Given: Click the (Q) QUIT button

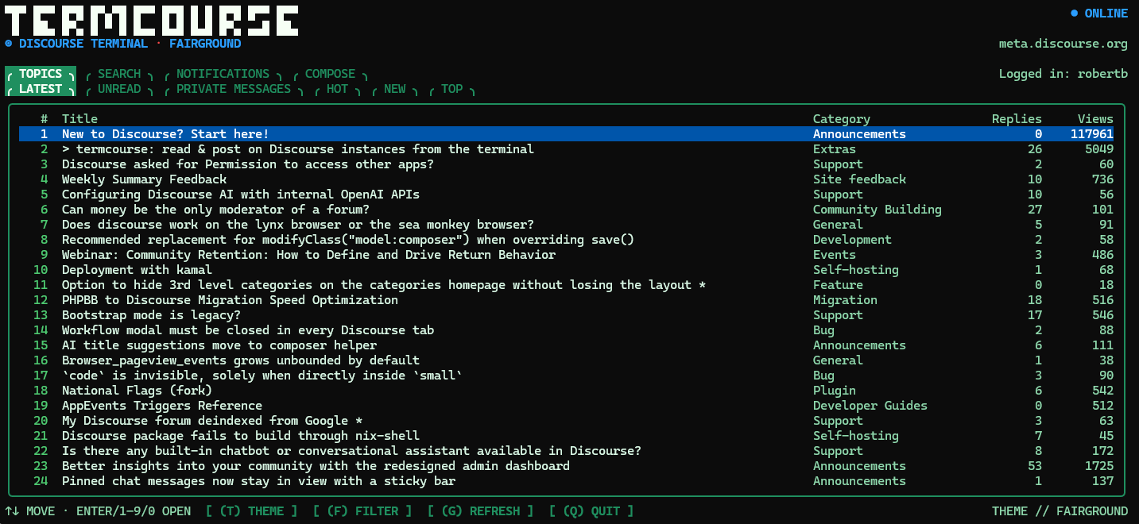Looking at the screenshot, I should coord(591,511).
